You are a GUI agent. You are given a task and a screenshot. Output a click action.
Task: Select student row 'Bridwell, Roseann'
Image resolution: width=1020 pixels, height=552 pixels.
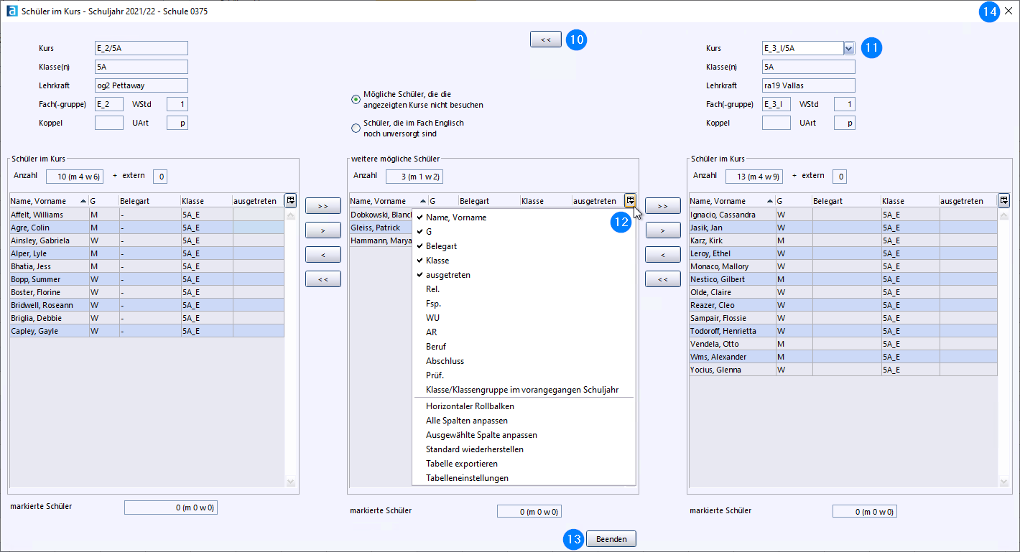tap(147, 305)
